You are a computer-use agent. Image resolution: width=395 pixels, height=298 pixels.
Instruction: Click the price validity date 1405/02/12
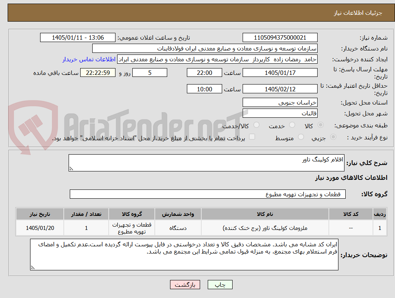(x=280, y=89)
